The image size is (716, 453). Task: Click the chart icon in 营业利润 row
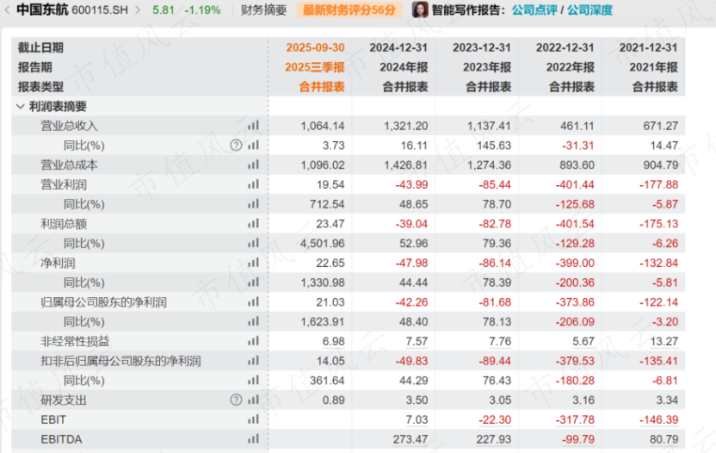pos(253,184)
